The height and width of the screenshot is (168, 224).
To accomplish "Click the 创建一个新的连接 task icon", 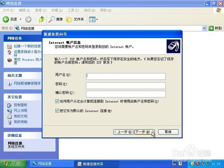I will (9, 47).
